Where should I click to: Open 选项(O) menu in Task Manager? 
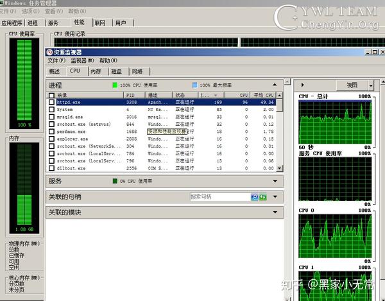point(30,12)
